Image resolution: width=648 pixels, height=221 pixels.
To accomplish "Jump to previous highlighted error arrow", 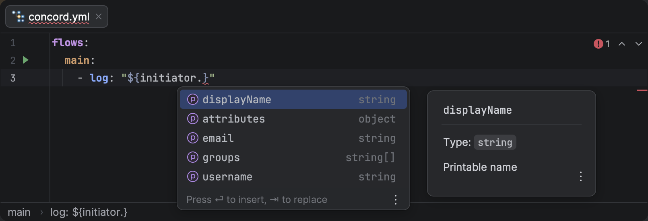I will pos(622,44).
